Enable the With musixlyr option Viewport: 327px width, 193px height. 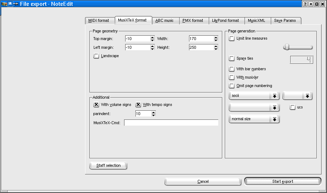(x=231, y=77)
